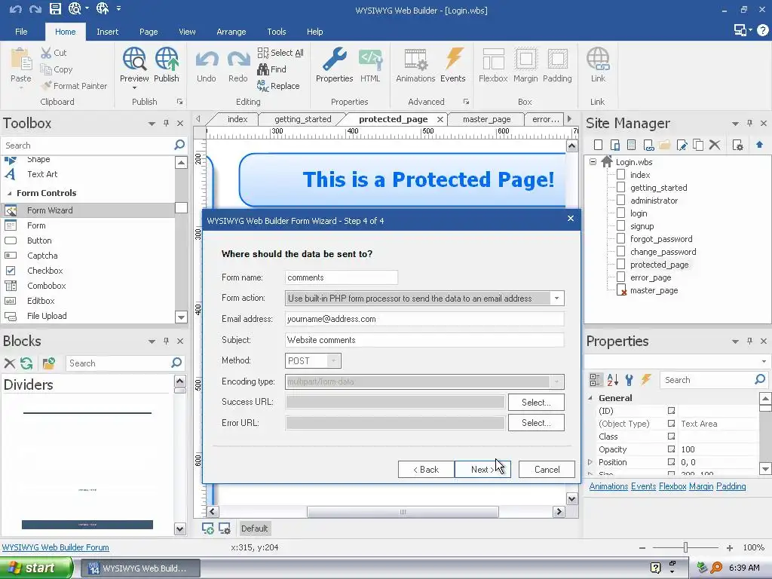Viewport: 772px width, 579px height.
Task: Expand the Position property
Action: (590, 462)
